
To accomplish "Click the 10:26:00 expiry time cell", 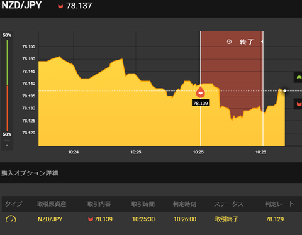I will 185,219.
